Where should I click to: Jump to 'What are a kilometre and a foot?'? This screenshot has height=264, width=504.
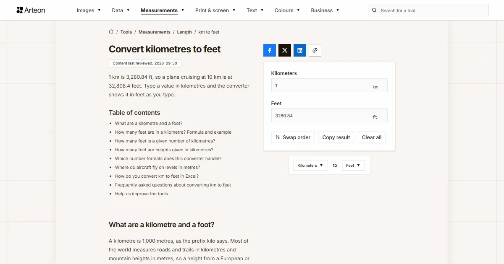(149, 124)
